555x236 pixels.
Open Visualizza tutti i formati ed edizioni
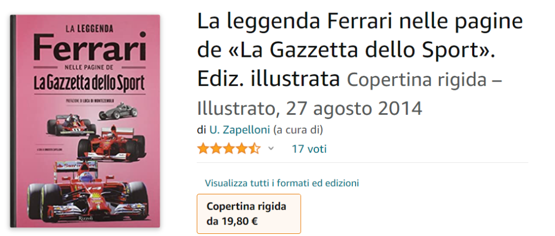click(x=282, y=183)
